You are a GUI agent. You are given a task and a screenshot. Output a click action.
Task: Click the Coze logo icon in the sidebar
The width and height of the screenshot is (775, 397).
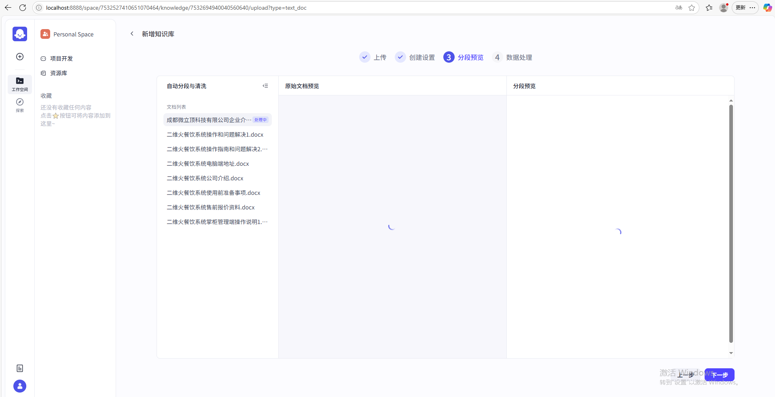pos(20,34)
